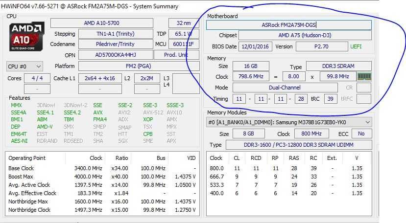Click the memory type DDR3 SDRAM field
The width and height of the screenshot is (406, 223).
(339, 66)
